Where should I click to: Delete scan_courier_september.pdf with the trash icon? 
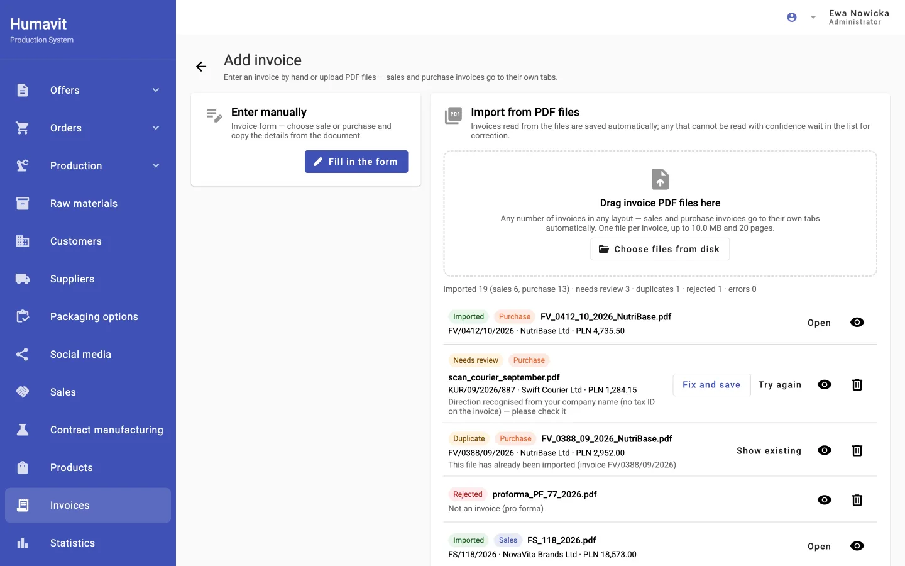(857, 385)
